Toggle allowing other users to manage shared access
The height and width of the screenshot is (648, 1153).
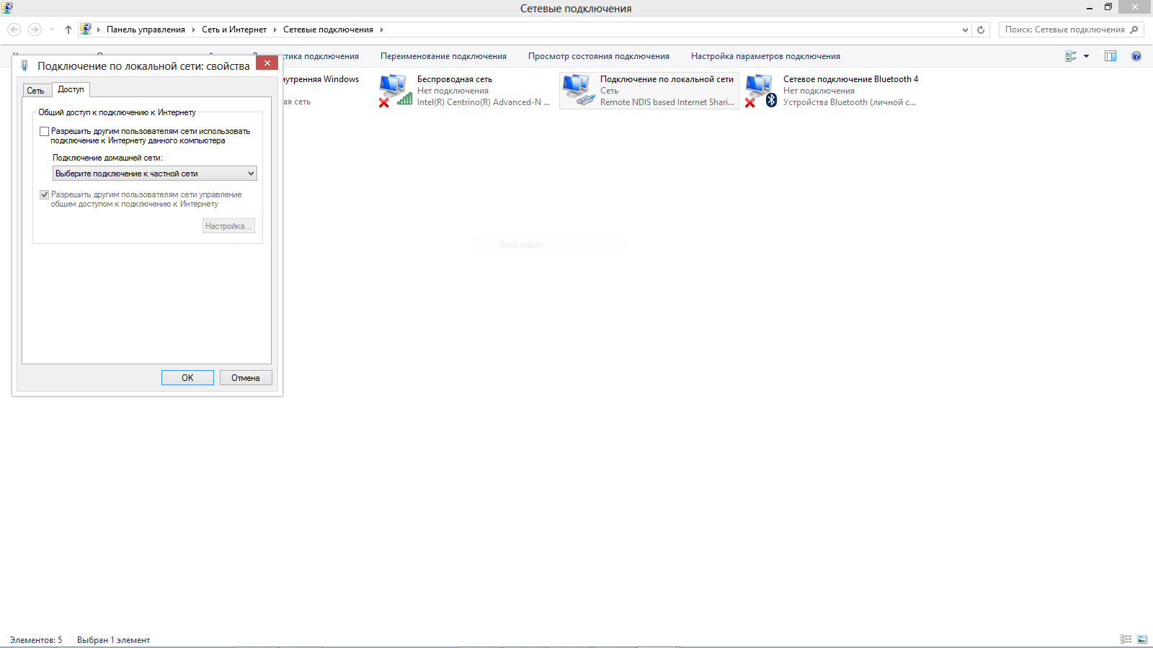[45, 195]
